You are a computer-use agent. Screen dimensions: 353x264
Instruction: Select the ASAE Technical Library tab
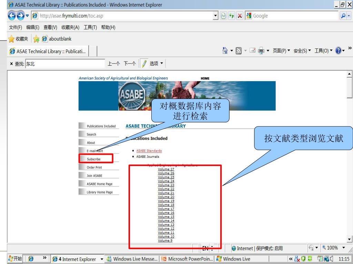[x=48, y=51]
